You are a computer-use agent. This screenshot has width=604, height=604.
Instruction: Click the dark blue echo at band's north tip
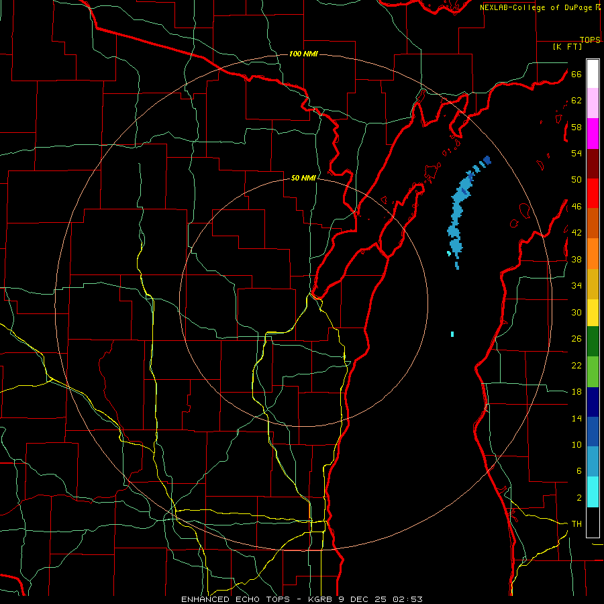tap(487, 160)
